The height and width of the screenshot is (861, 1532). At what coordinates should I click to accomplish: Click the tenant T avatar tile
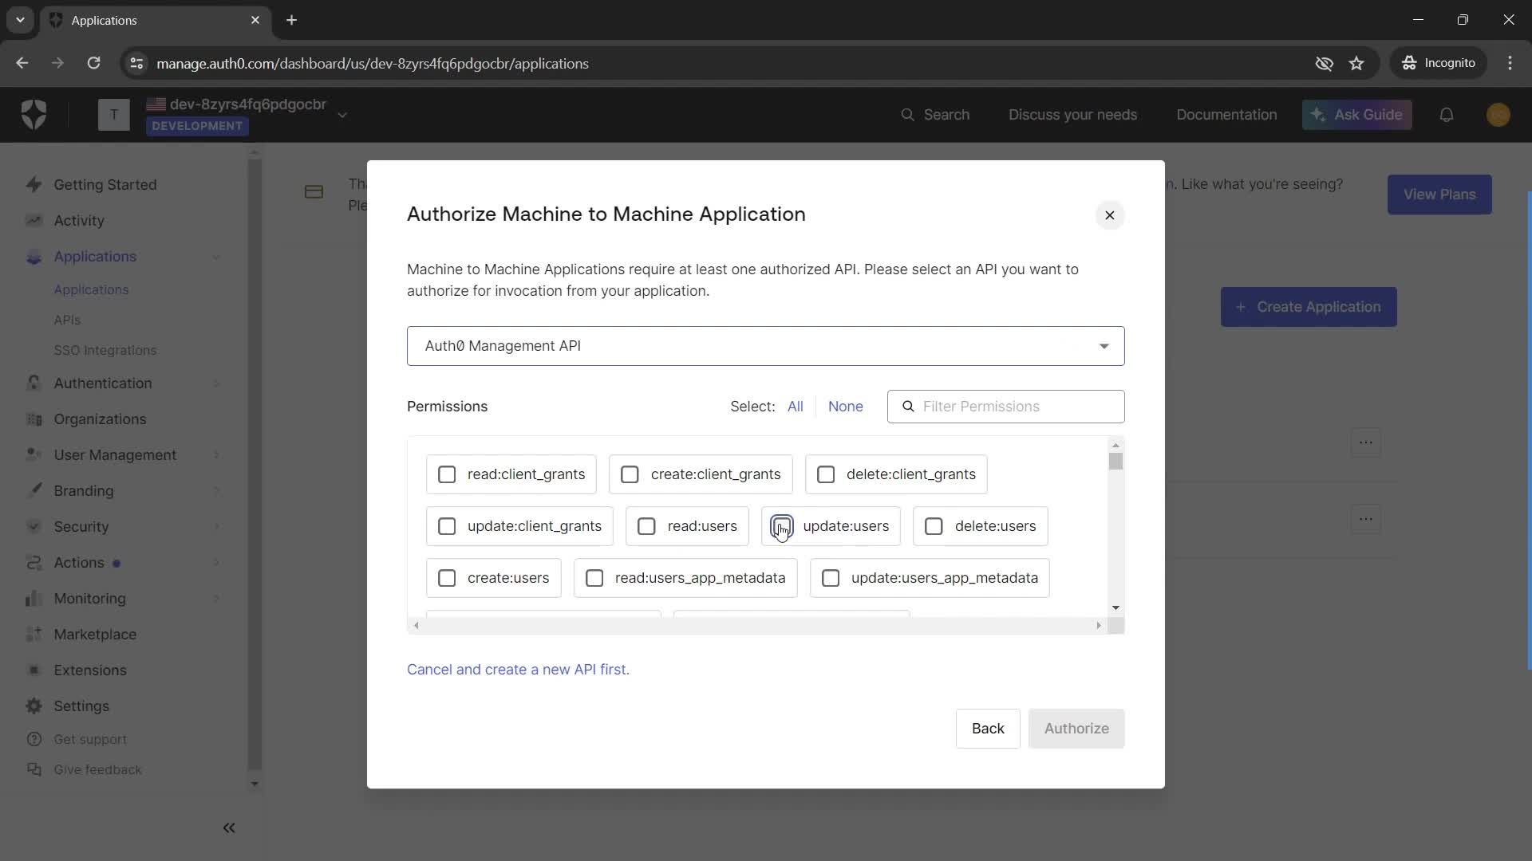(x=114, y=115)
